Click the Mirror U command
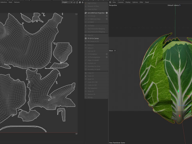The height and width of the screenshot is (144, 192). [90, 45]
